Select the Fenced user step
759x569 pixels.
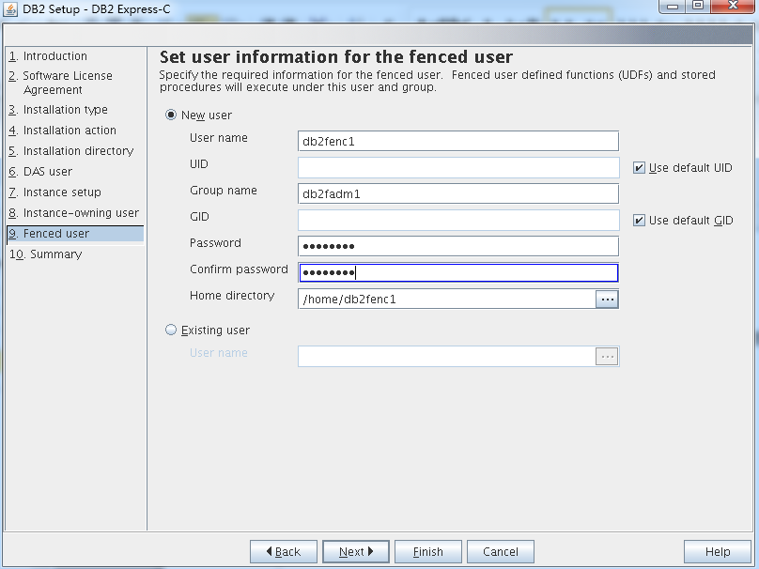coord(75,234)
